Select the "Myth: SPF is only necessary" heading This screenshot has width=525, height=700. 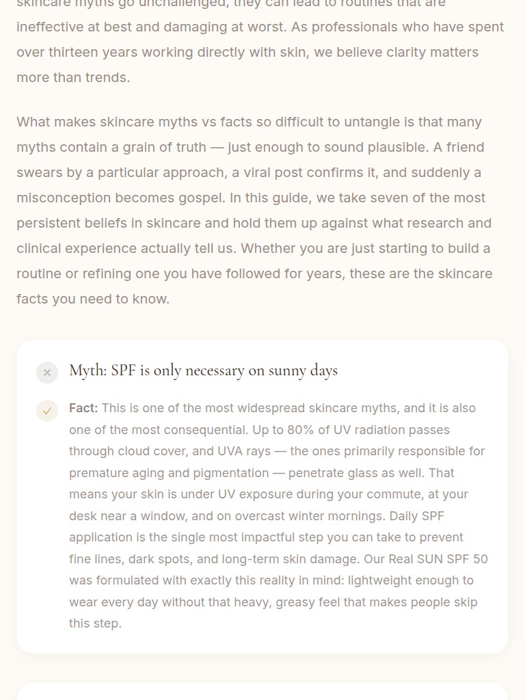coord(203,371)
